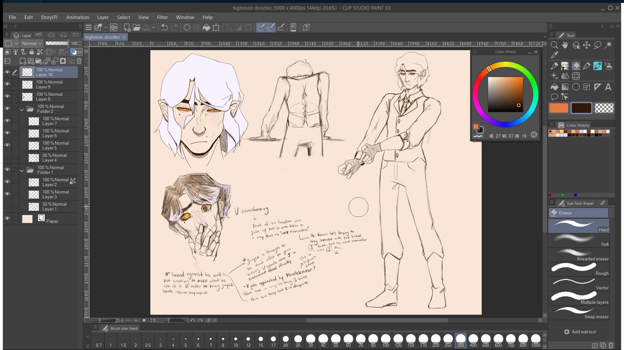Open the Animation menu
Viewport: 624px width, 350px height.
78,17
